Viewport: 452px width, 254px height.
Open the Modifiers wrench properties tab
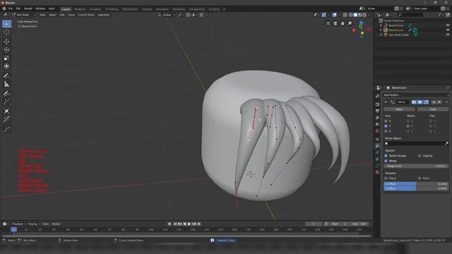coord(377,146)
